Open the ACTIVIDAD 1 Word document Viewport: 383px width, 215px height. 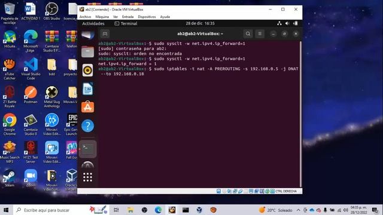click(31, 11)
